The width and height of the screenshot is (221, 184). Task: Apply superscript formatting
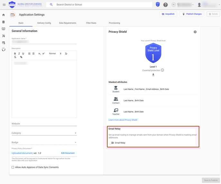[x=44, y=54]
